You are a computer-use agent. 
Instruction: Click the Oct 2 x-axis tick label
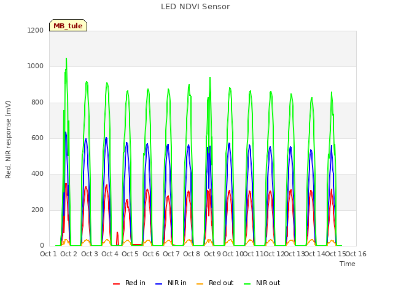pos(69,254)
